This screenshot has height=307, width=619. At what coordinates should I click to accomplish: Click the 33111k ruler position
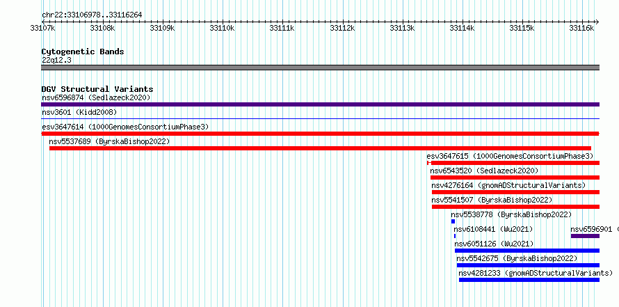282,28
